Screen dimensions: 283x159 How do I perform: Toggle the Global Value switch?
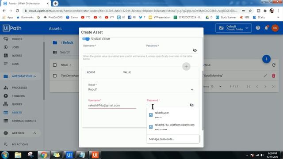pos(86,39)
